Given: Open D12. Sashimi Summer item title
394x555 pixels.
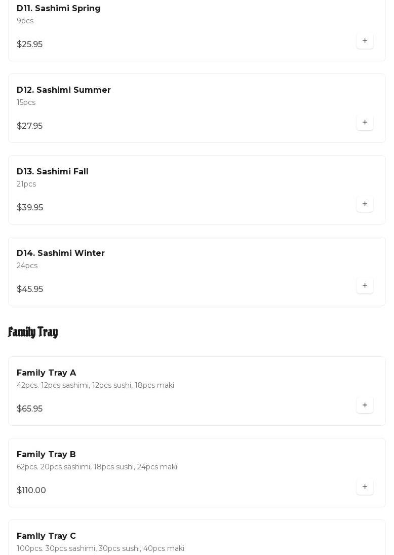Looking at the screenshot, I should pos(64,90).
